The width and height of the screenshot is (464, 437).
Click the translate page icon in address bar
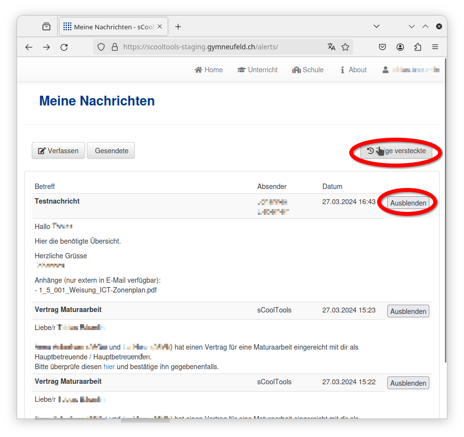coord(332,47)
